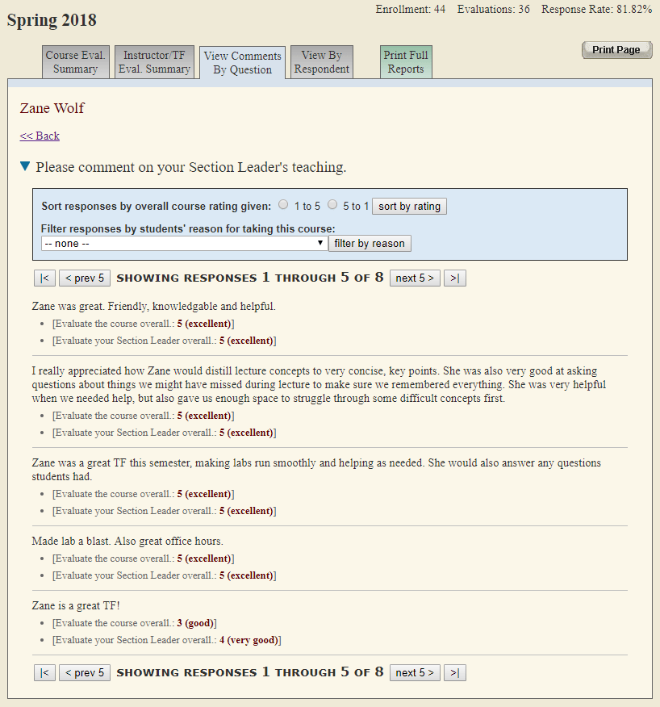Follow the << Back link
The height and width of the screenshot is (707, 660).
(40, 136)
